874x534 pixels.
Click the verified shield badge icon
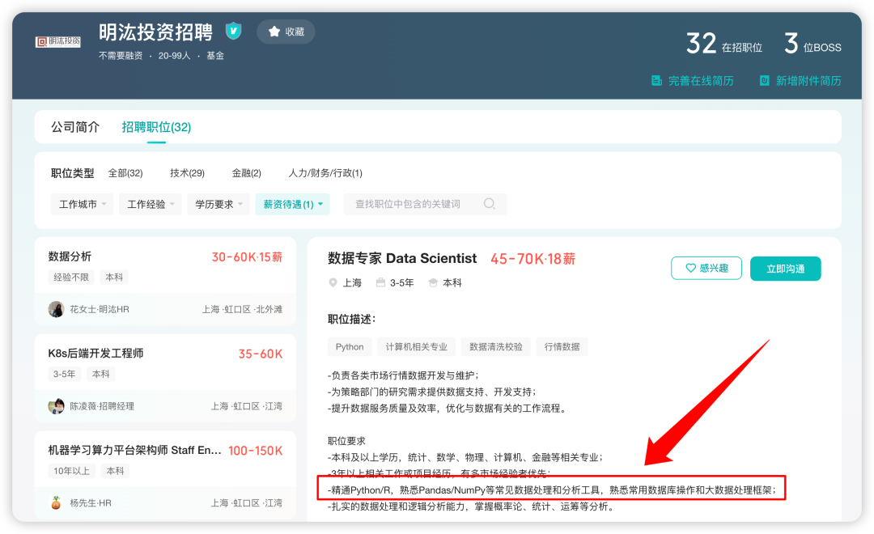click(x=234, y=31)
